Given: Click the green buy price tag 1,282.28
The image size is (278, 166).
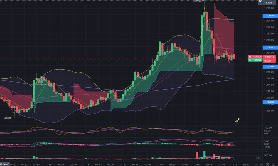Looking at the screenshot, I should pyautogui.click(x=255, y=60).
